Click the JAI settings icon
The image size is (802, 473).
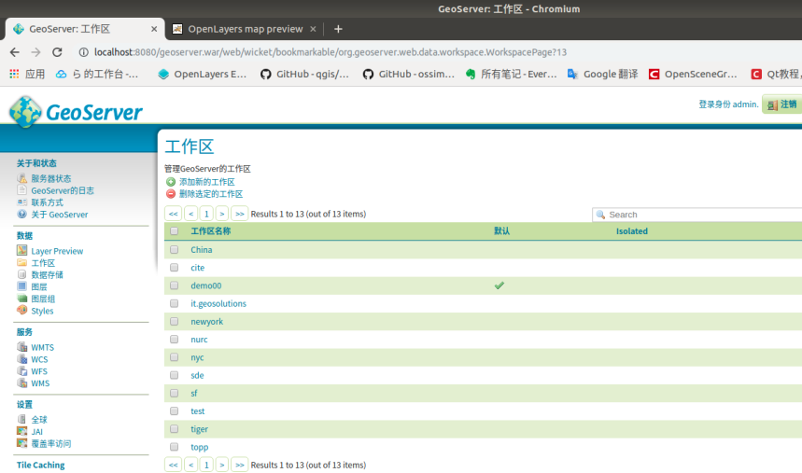(21, 431)
